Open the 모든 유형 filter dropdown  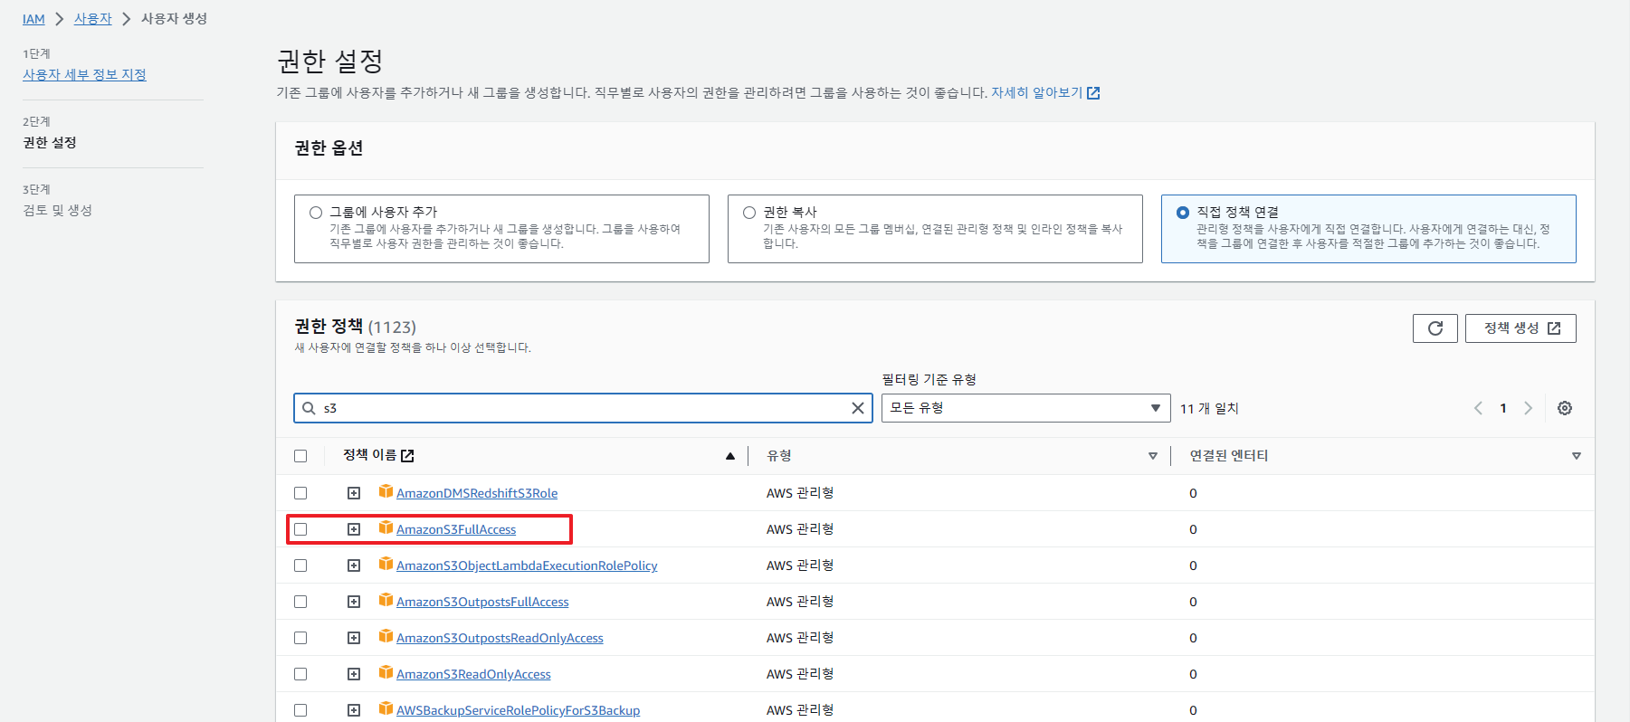click(x=1025, y=408)
